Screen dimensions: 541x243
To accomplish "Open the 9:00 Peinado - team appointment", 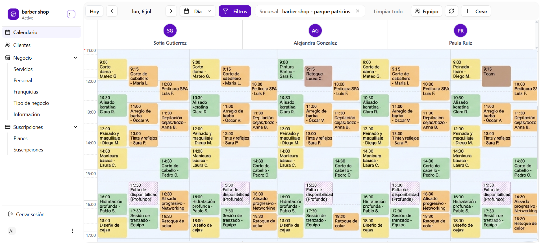I will [466, 69].
